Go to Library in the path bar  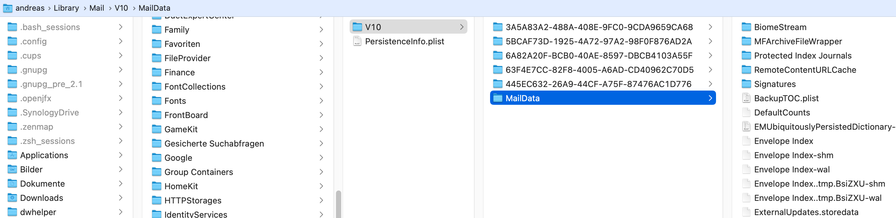point(66,8)
